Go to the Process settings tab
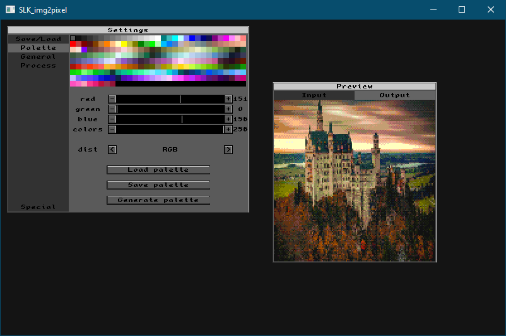The height and width of the screenshot is (336, 506). (x=38, y=66)
